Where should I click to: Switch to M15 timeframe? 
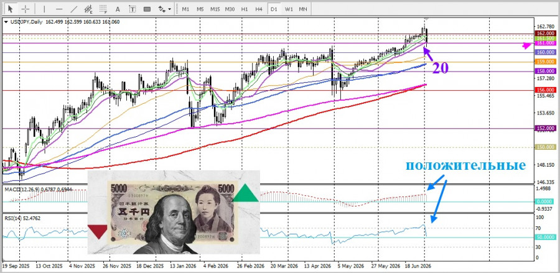[x=215, y=9]
